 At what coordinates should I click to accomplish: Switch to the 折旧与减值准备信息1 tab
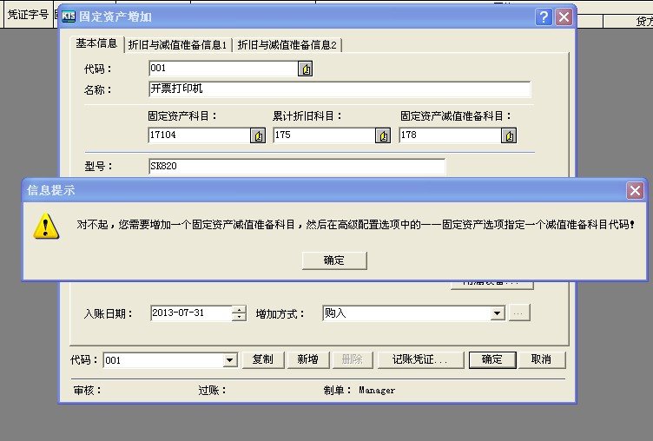point(177,45)
